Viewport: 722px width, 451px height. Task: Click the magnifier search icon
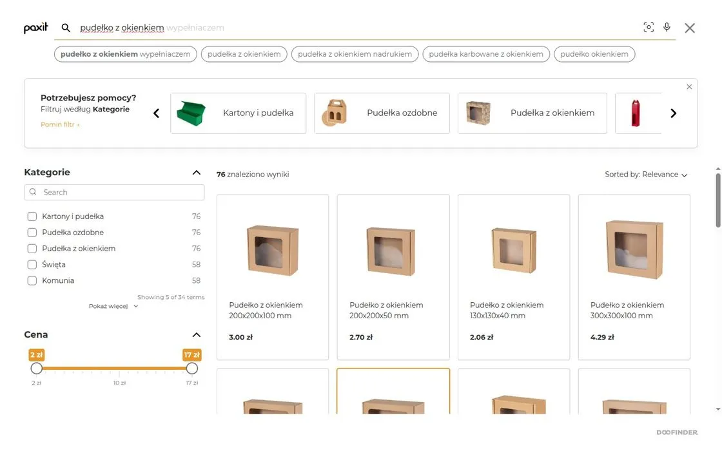coord(66,28)
